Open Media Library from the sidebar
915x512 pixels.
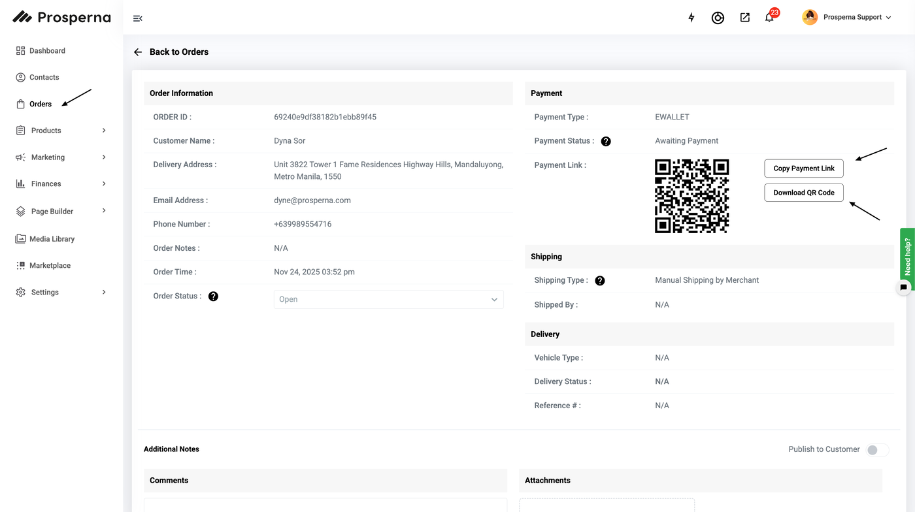click(x=52, y=239)
